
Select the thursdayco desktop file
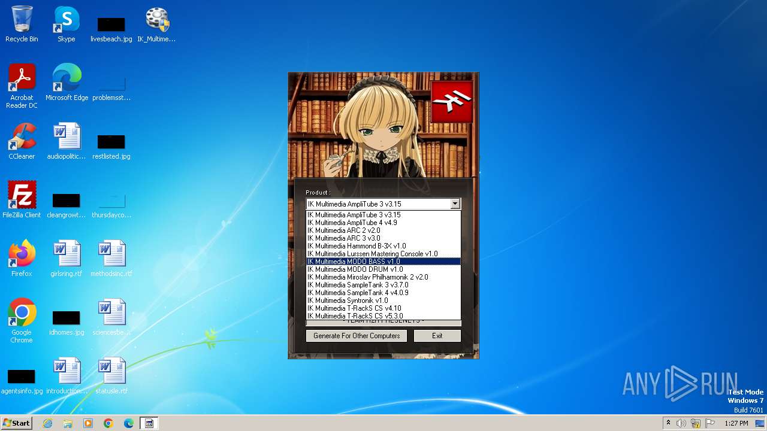(x=111, y=204)
